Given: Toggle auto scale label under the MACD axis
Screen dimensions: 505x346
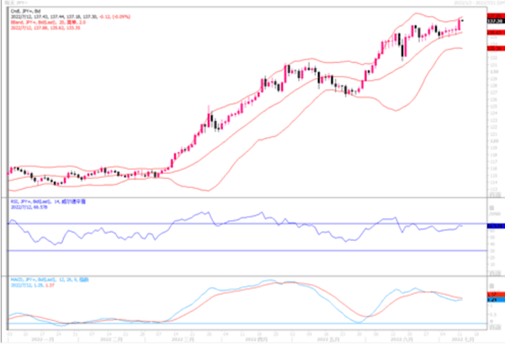Looking at the screenshot, I should coord(495,327).
